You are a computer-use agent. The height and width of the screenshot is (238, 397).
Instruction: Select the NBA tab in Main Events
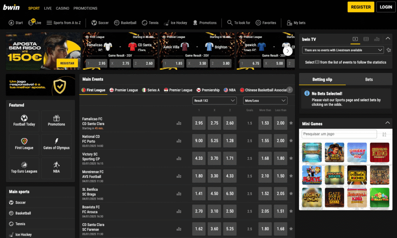[x=230, y=90]
